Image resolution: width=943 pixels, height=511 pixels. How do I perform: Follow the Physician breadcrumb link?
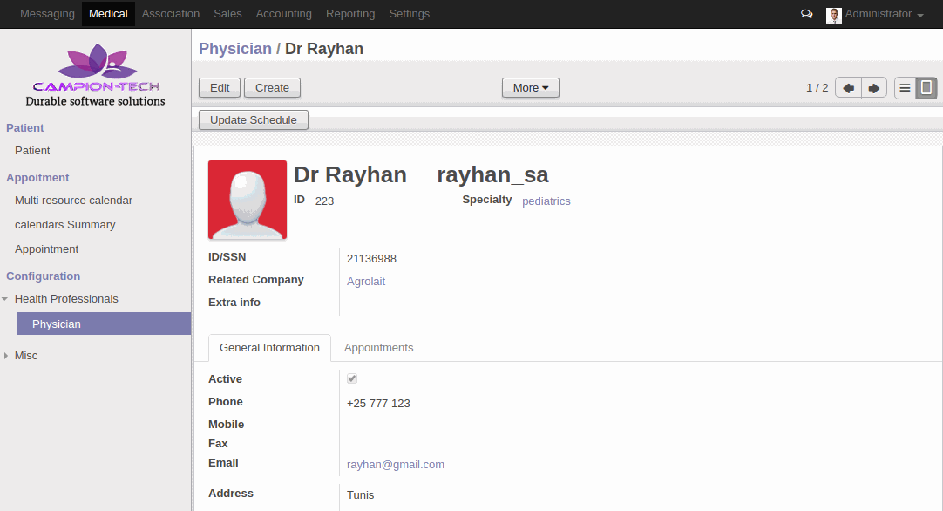click(x=235, y=49)
